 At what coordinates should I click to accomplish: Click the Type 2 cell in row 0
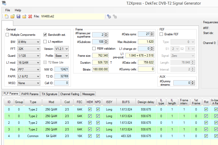[x=33, y=109]
